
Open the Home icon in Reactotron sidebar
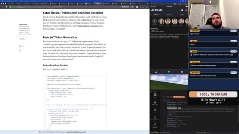tap(155, 95)
